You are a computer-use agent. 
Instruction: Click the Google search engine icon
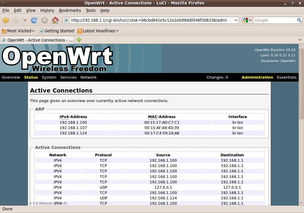click(x=246, y=20)
